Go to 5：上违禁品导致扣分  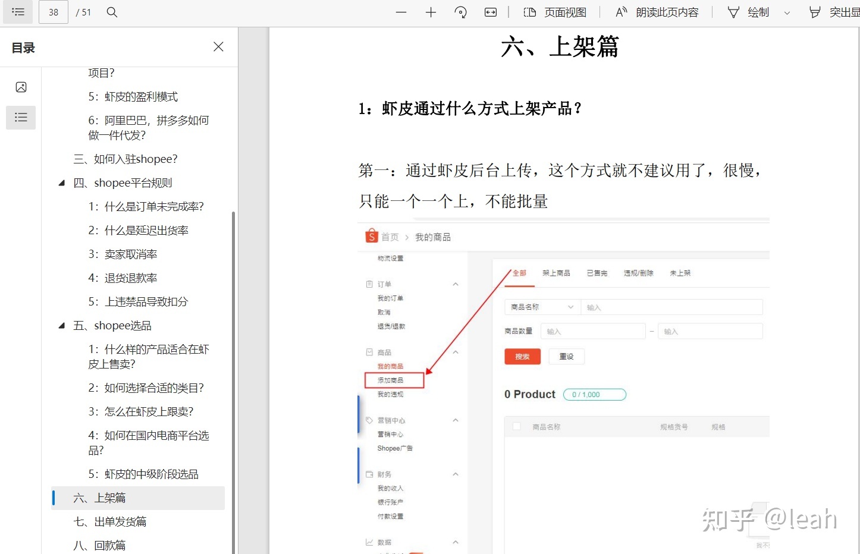click(138, 302)
